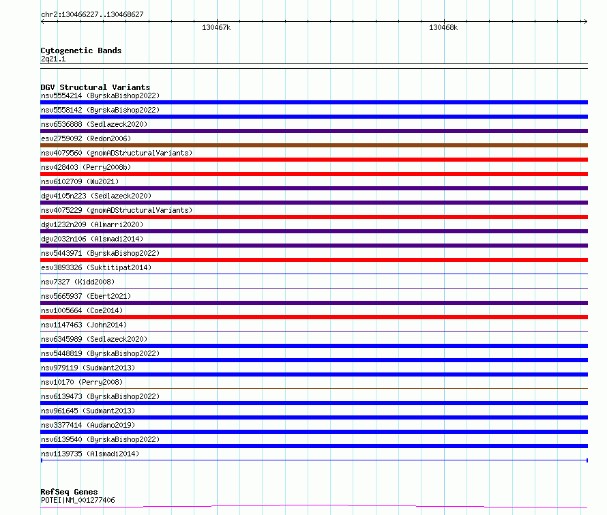Select nsv5443971 (ByrskaBishop2022) label
This screenshot has height=515, width=607.
pyautogui.click(x=100, y=253)
